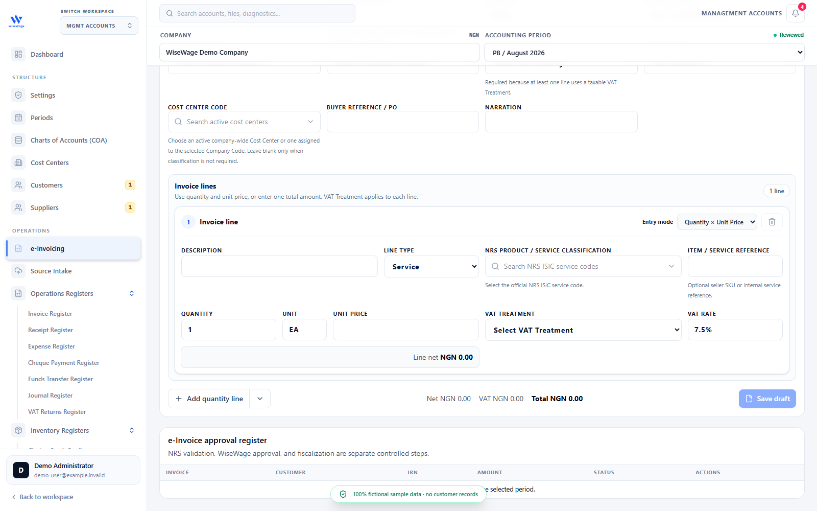Viewport: 817px width, 511px height.
Task: Click the Suppliers people icon
Action: (x=18, y=207)
